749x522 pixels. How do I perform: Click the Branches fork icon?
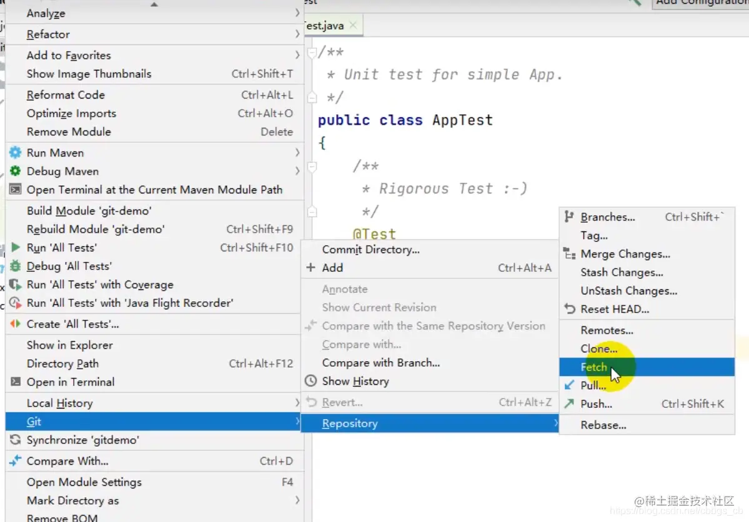click(569, 217)
